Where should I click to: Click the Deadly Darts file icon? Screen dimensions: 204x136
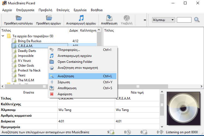(x=14, y=51)
